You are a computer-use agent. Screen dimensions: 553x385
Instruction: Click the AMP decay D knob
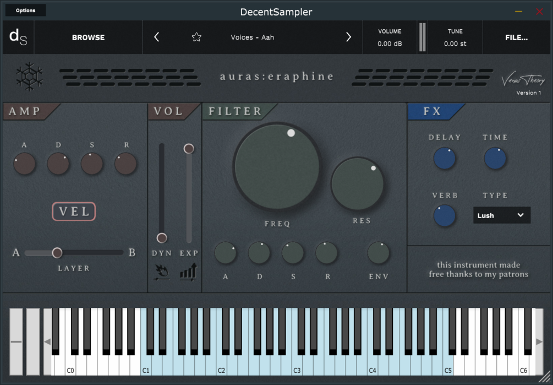58,164
